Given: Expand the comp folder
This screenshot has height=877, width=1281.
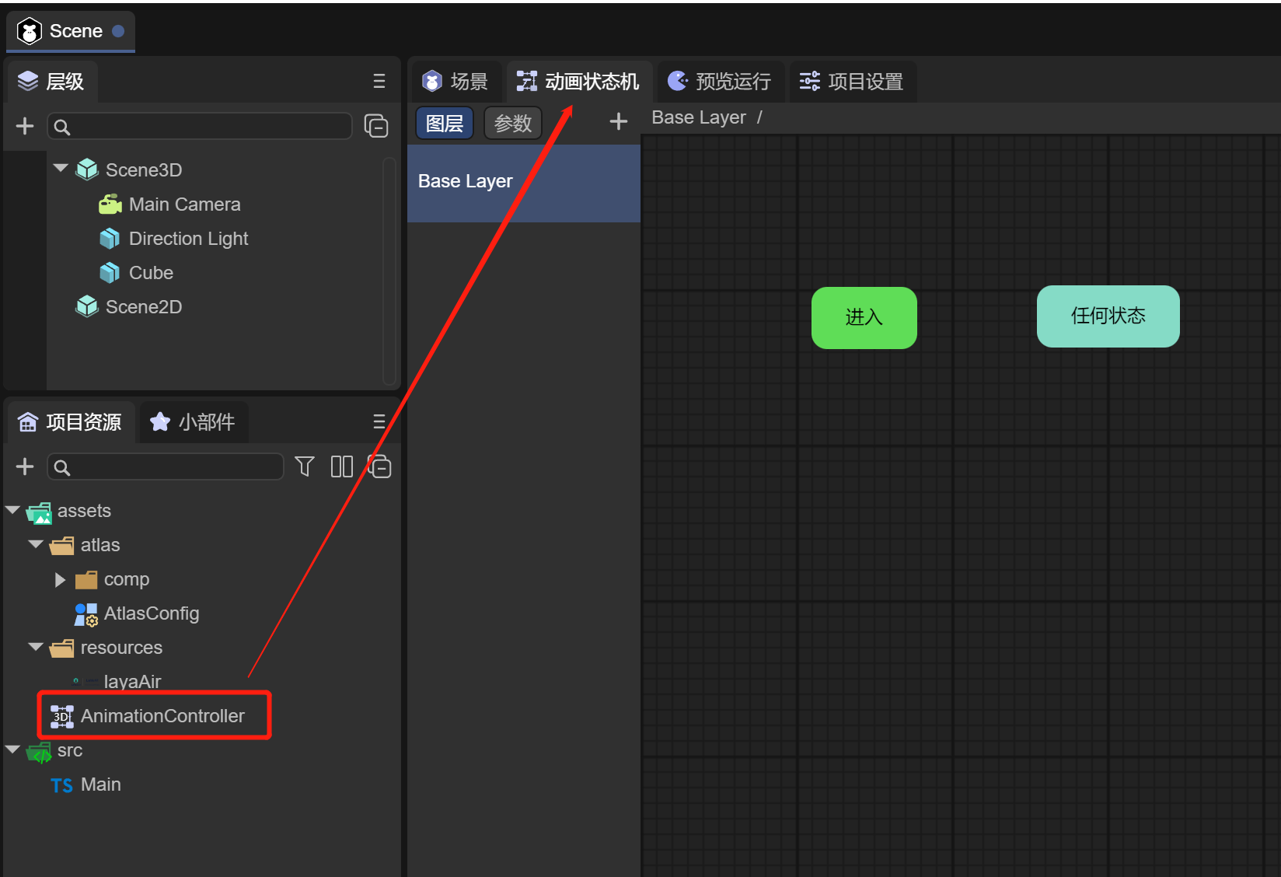Looking at the screenshot, I should coord(60,580).
